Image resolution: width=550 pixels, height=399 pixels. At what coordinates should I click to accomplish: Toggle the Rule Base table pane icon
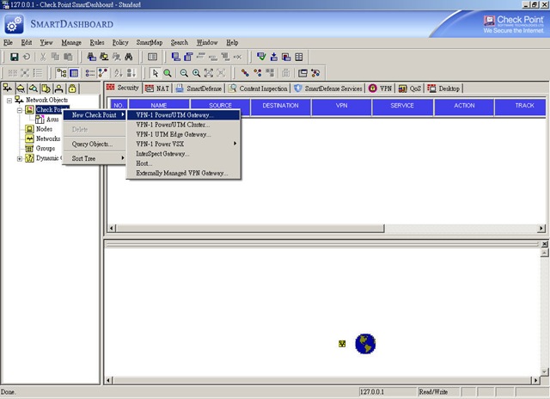click(74, 73)
